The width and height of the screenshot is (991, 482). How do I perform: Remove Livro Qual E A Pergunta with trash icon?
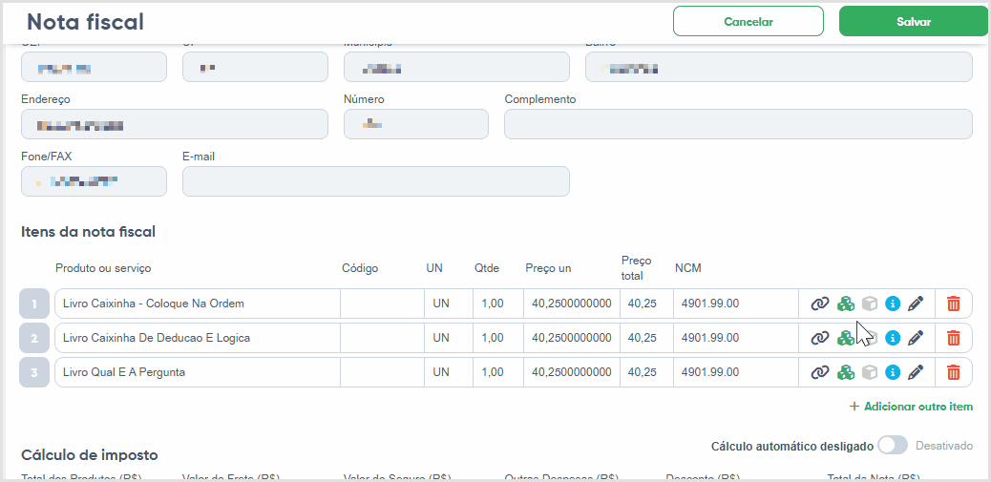(953, 372)
